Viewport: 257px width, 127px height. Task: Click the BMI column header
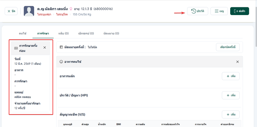click(118, 124)
